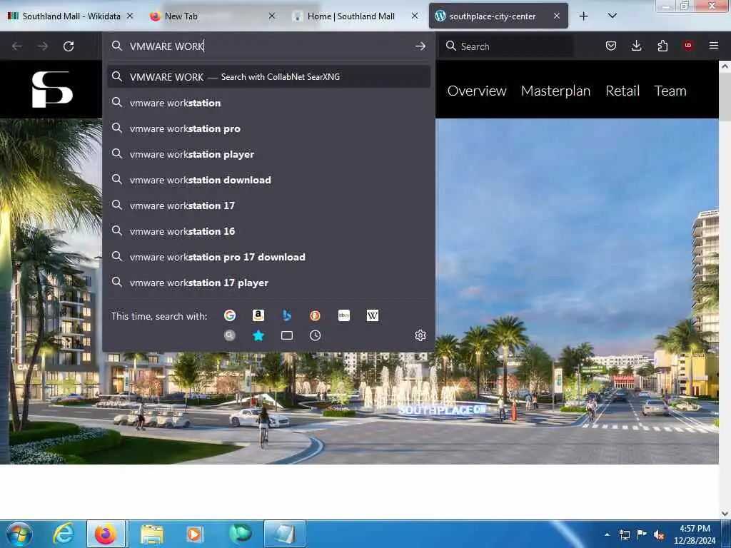Focus the toolbar Search box
The image size is (731, 548).
pos(508,46)
